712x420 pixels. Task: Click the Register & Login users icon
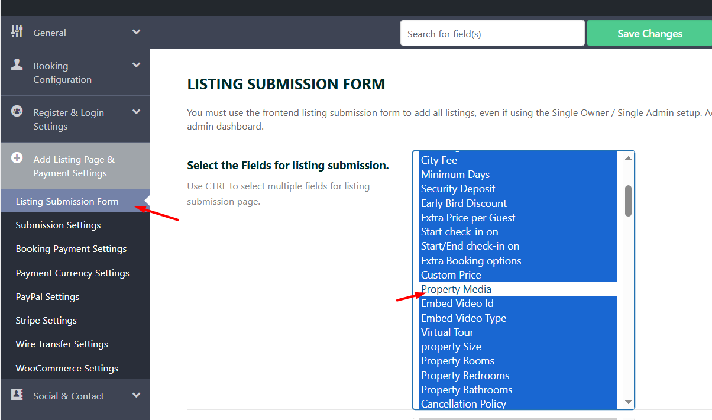pos(17,111)
